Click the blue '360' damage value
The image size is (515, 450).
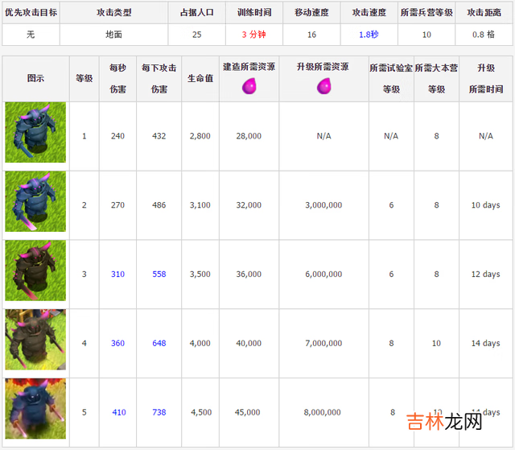117,343
